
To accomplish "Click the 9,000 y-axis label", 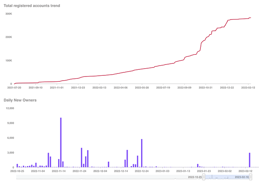I will click(x=11, y=123).
